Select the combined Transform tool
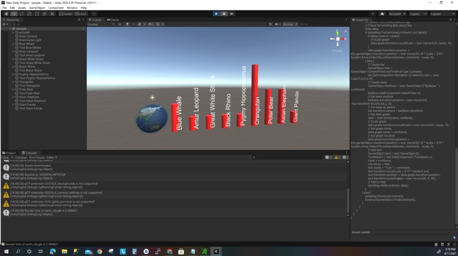458x256 pixels. click(x=44, y=14)
